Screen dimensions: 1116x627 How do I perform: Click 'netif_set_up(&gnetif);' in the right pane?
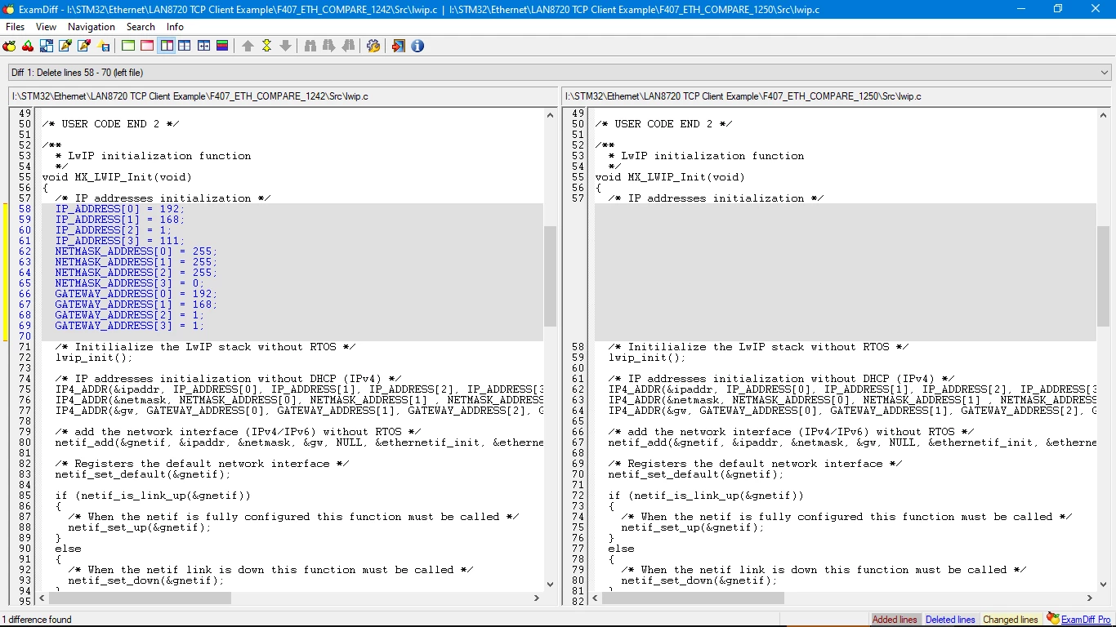693,527
